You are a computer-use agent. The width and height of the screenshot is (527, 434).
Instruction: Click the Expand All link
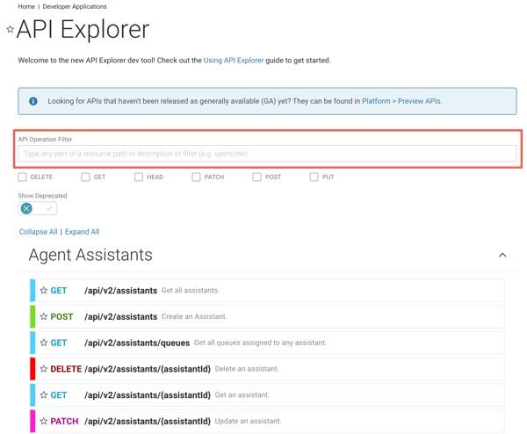(x=82, y=232)
